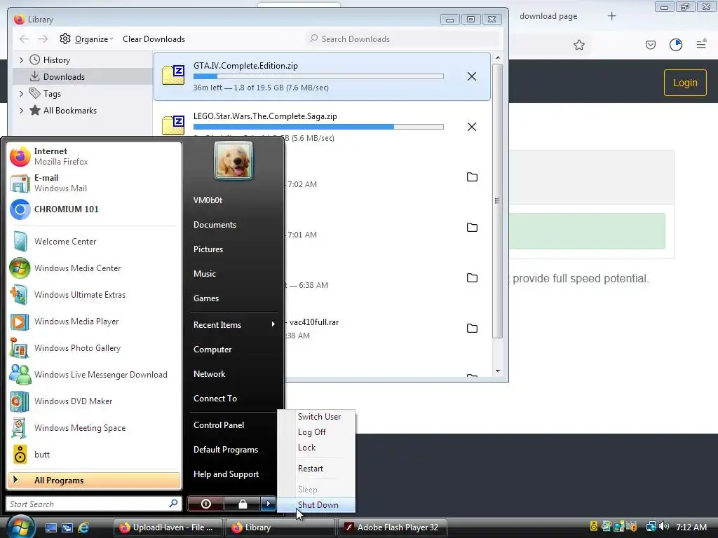Viewport: 718px width, 538px height.
Task: Cancel the LEGO Star Wars download
Action: click(x=472, y=127)
